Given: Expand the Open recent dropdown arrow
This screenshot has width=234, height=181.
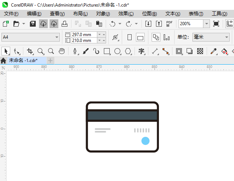Looking at the screenshot, I should pyautogui.click(x=24, y=24).
